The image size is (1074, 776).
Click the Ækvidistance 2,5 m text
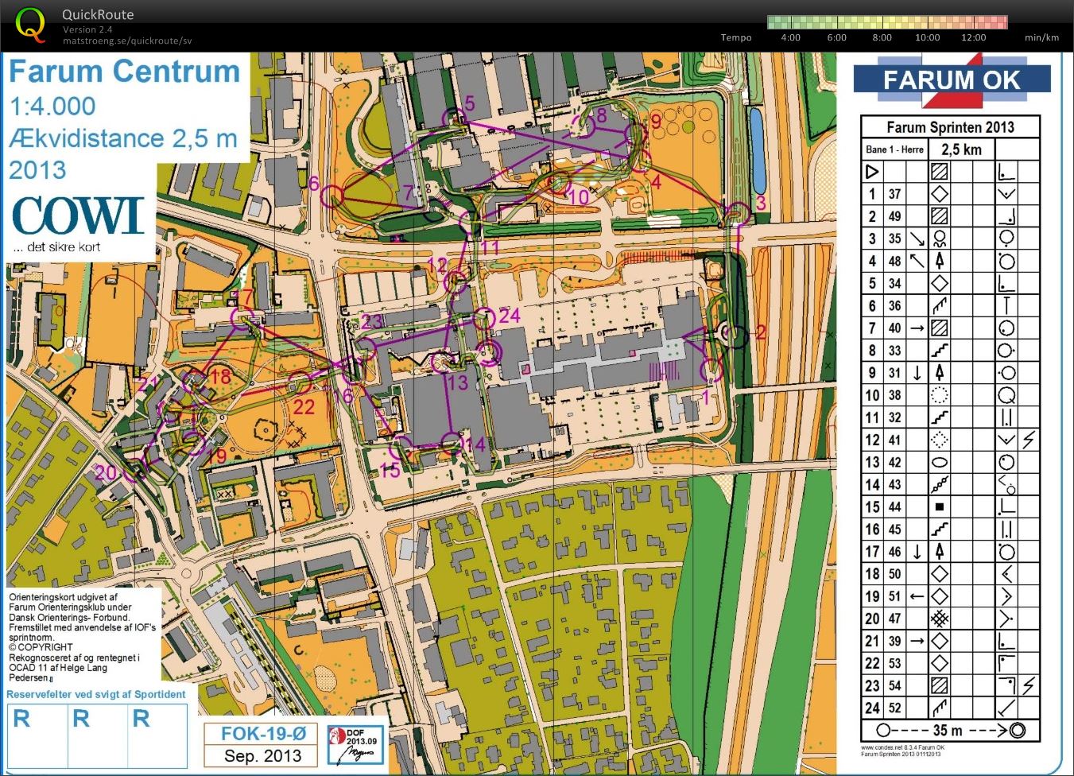[123, 138]
